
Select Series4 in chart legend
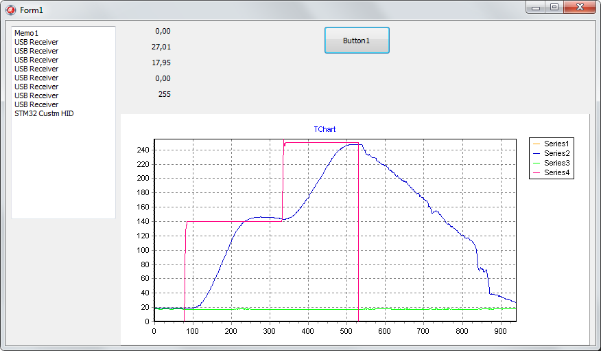tap(556, 172)
